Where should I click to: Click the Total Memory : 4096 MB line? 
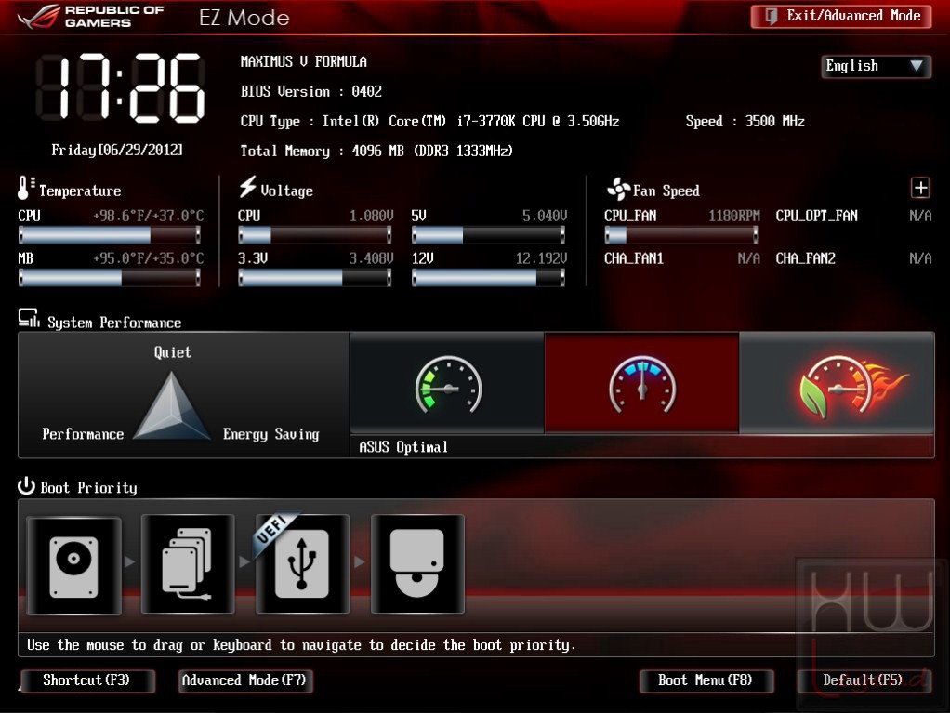point(376,151)
